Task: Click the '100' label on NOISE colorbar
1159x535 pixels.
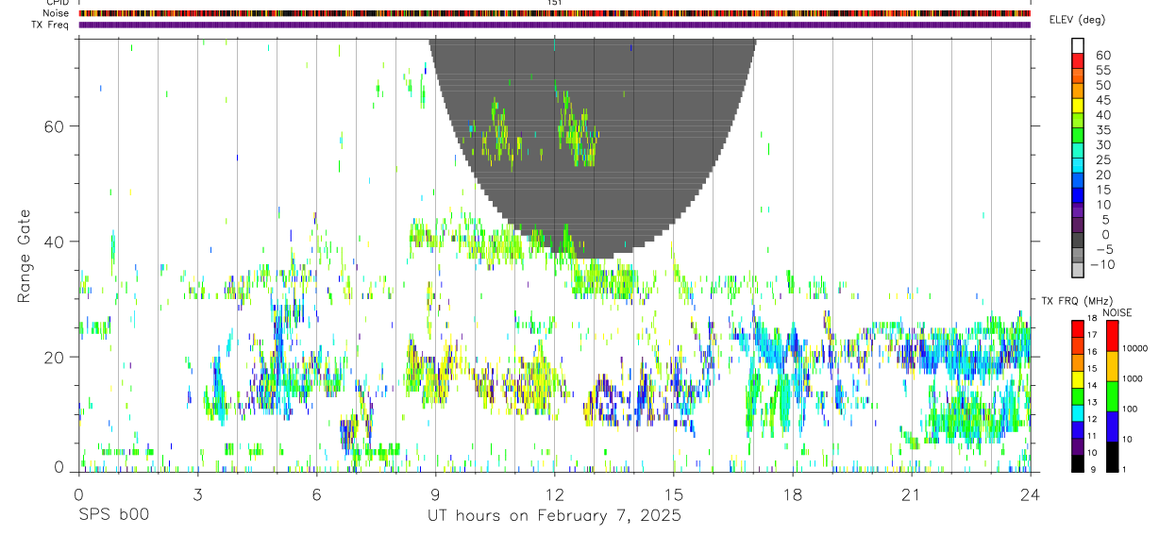Action: (1131, 409)
